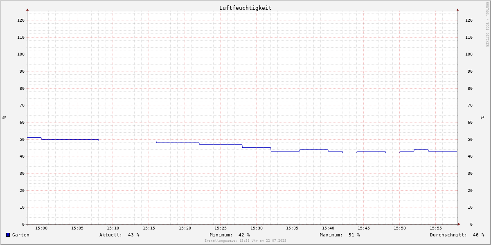Click the 15:25 time axis label
The height and width of the screenshot is (245, 491).
click(x=221, y=228)
